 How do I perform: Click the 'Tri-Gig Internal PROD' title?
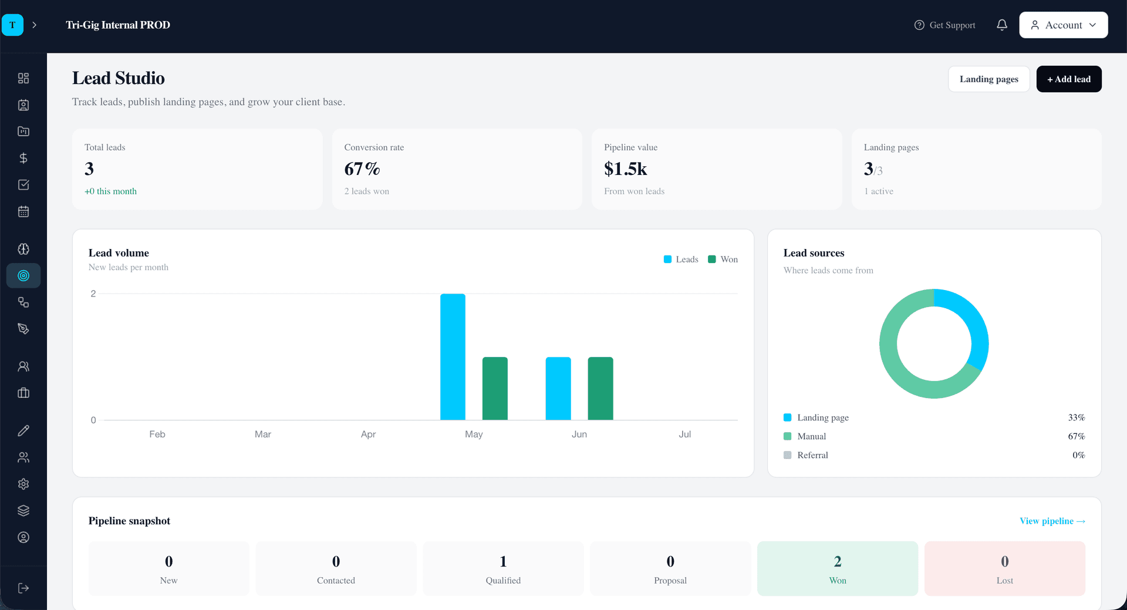118,25
